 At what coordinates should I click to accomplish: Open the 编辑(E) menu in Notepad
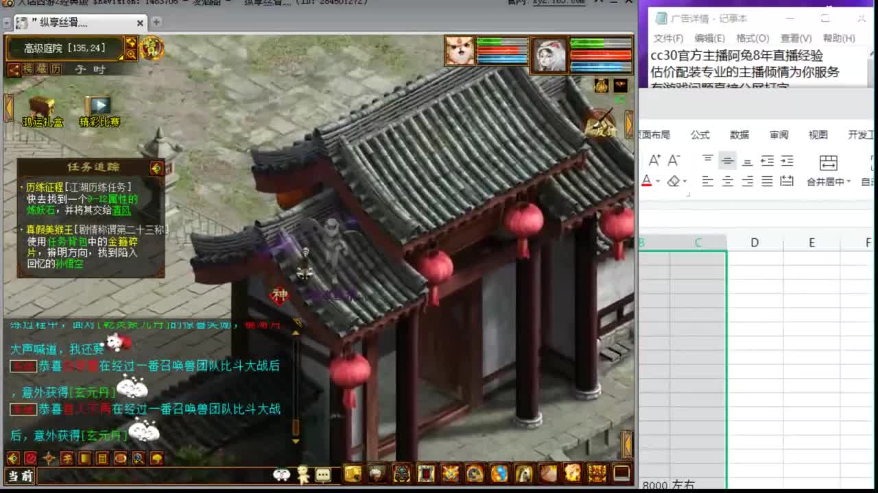point(709,38)
